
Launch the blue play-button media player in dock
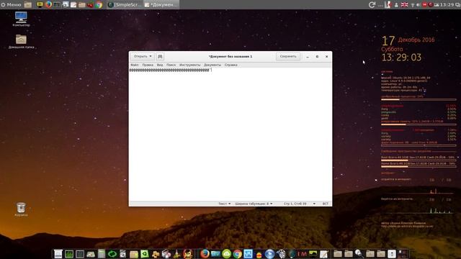[x=269, y=254]
